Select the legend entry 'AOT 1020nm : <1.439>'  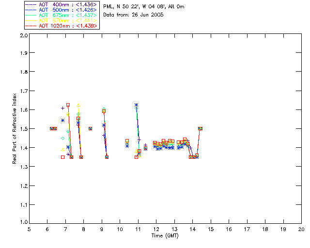click(x=61, y=26)
